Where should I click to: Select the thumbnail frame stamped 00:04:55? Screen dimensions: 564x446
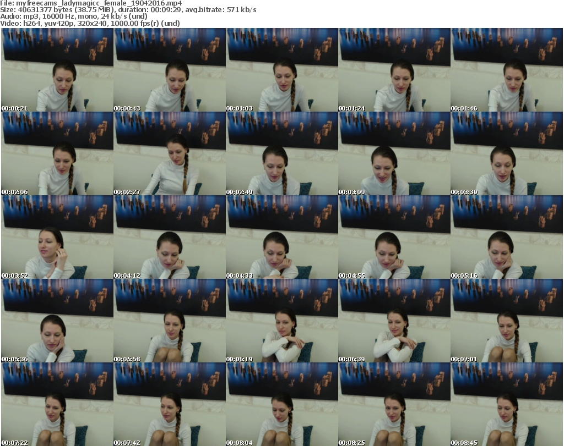point(394,237)
